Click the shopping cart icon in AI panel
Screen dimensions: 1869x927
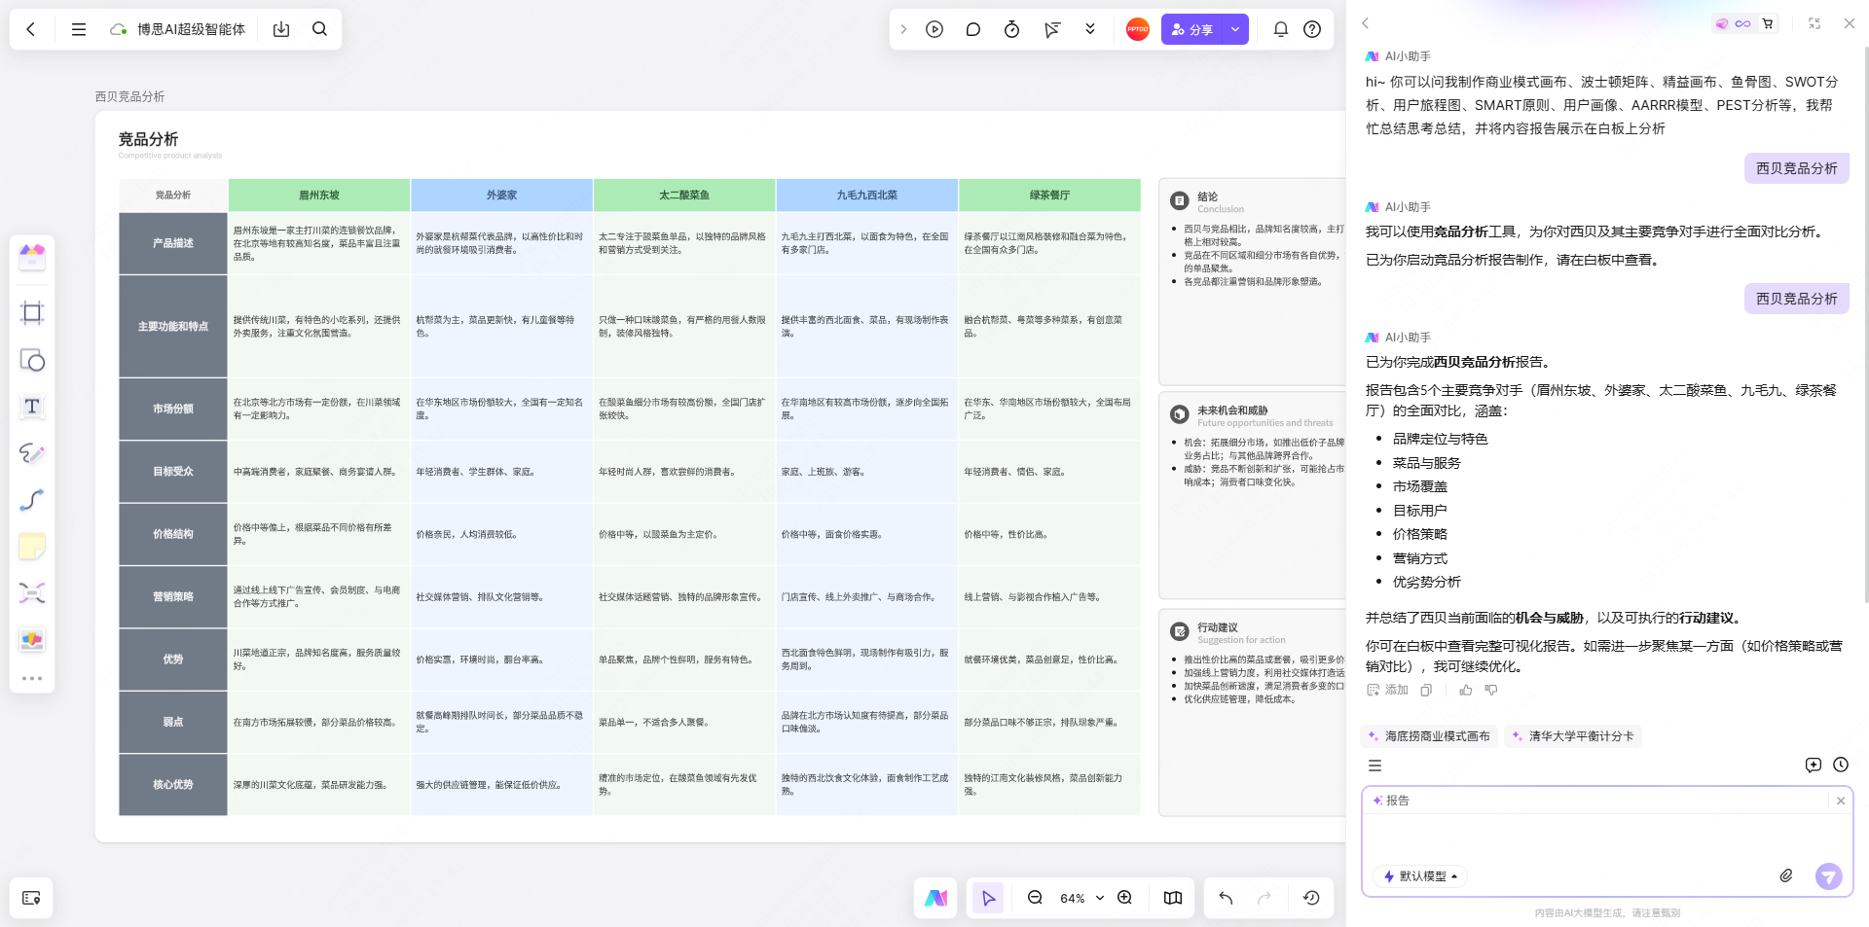(x=1768, y=23)
